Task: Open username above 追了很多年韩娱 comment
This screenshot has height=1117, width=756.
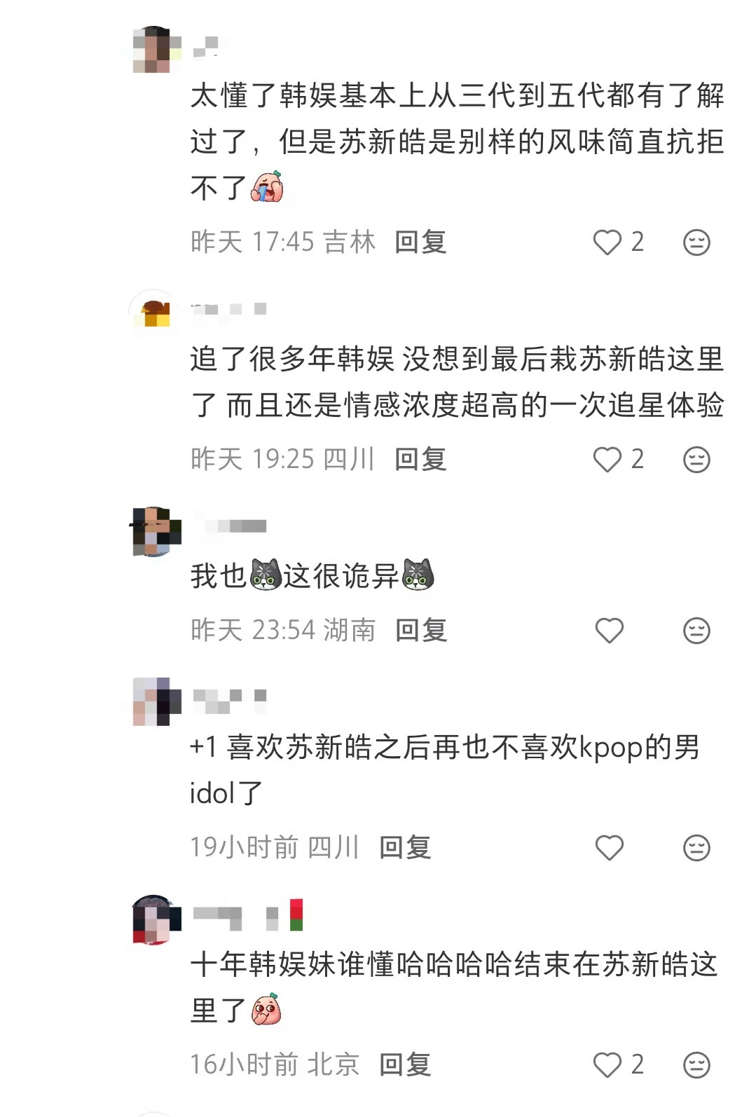Action: point(228,309)
